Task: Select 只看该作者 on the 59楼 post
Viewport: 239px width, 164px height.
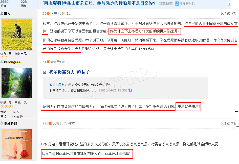Action: pos(228,14)
